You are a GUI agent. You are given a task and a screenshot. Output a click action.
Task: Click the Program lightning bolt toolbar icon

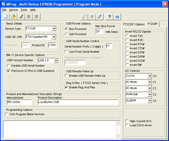click(x=100, y=17)
